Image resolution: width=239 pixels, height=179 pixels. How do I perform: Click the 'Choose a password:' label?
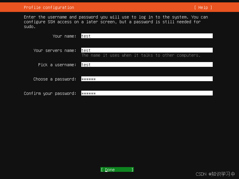tap(55, 79)
